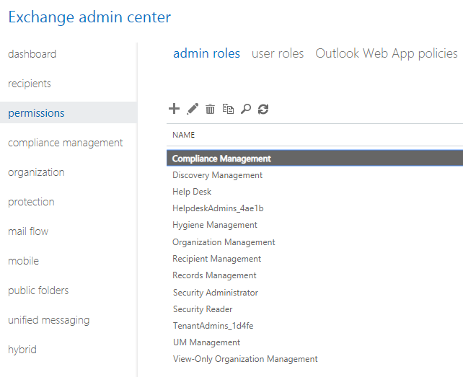
Task: Open the hybrid section in sidebar
Action: pos(22,350)
